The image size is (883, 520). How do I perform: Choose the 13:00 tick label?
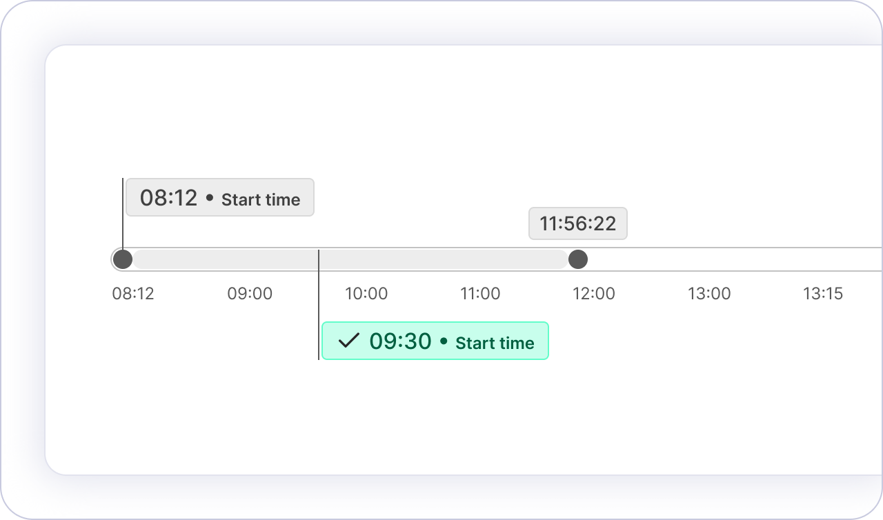709,294
